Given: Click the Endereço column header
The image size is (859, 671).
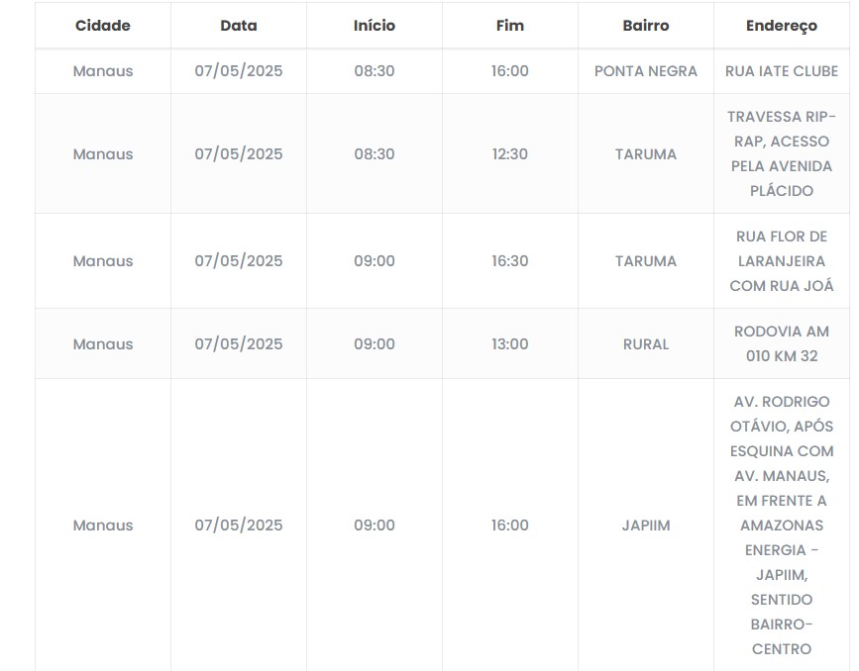Looking at the screenshot, I should 782,26.
